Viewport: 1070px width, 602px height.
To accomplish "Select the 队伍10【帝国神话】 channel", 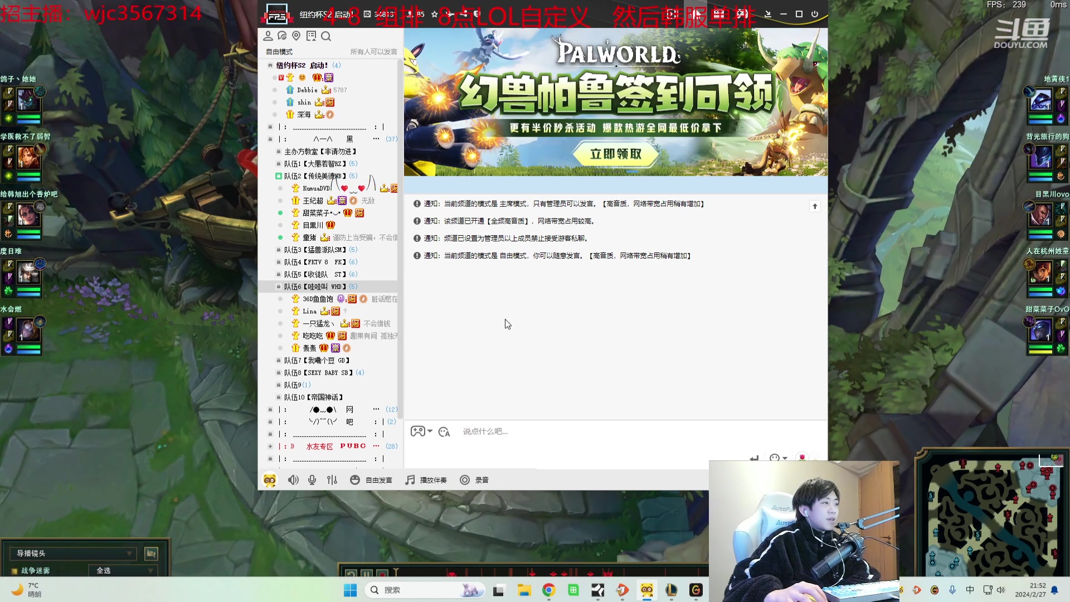I will pyautogui.click(x=314, y=397).
